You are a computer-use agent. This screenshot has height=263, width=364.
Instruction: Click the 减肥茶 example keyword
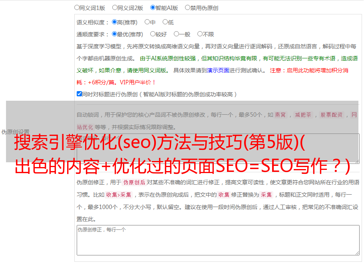[x=303, y=115]
